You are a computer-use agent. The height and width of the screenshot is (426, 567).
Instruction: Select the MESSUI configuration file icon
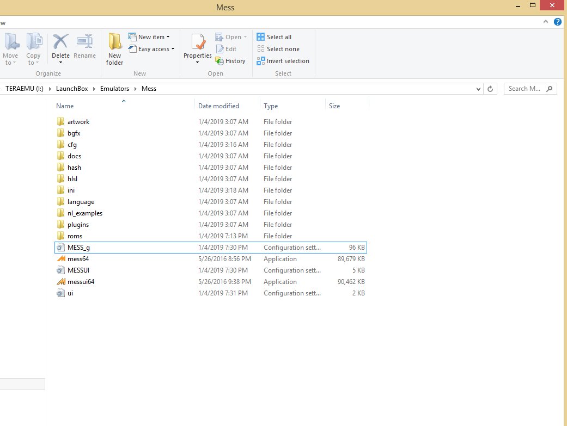[x=60, y=270]
